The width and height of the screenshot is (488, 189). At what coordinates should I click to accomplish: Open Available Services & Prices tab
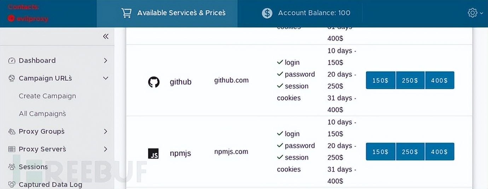(173, 13)
